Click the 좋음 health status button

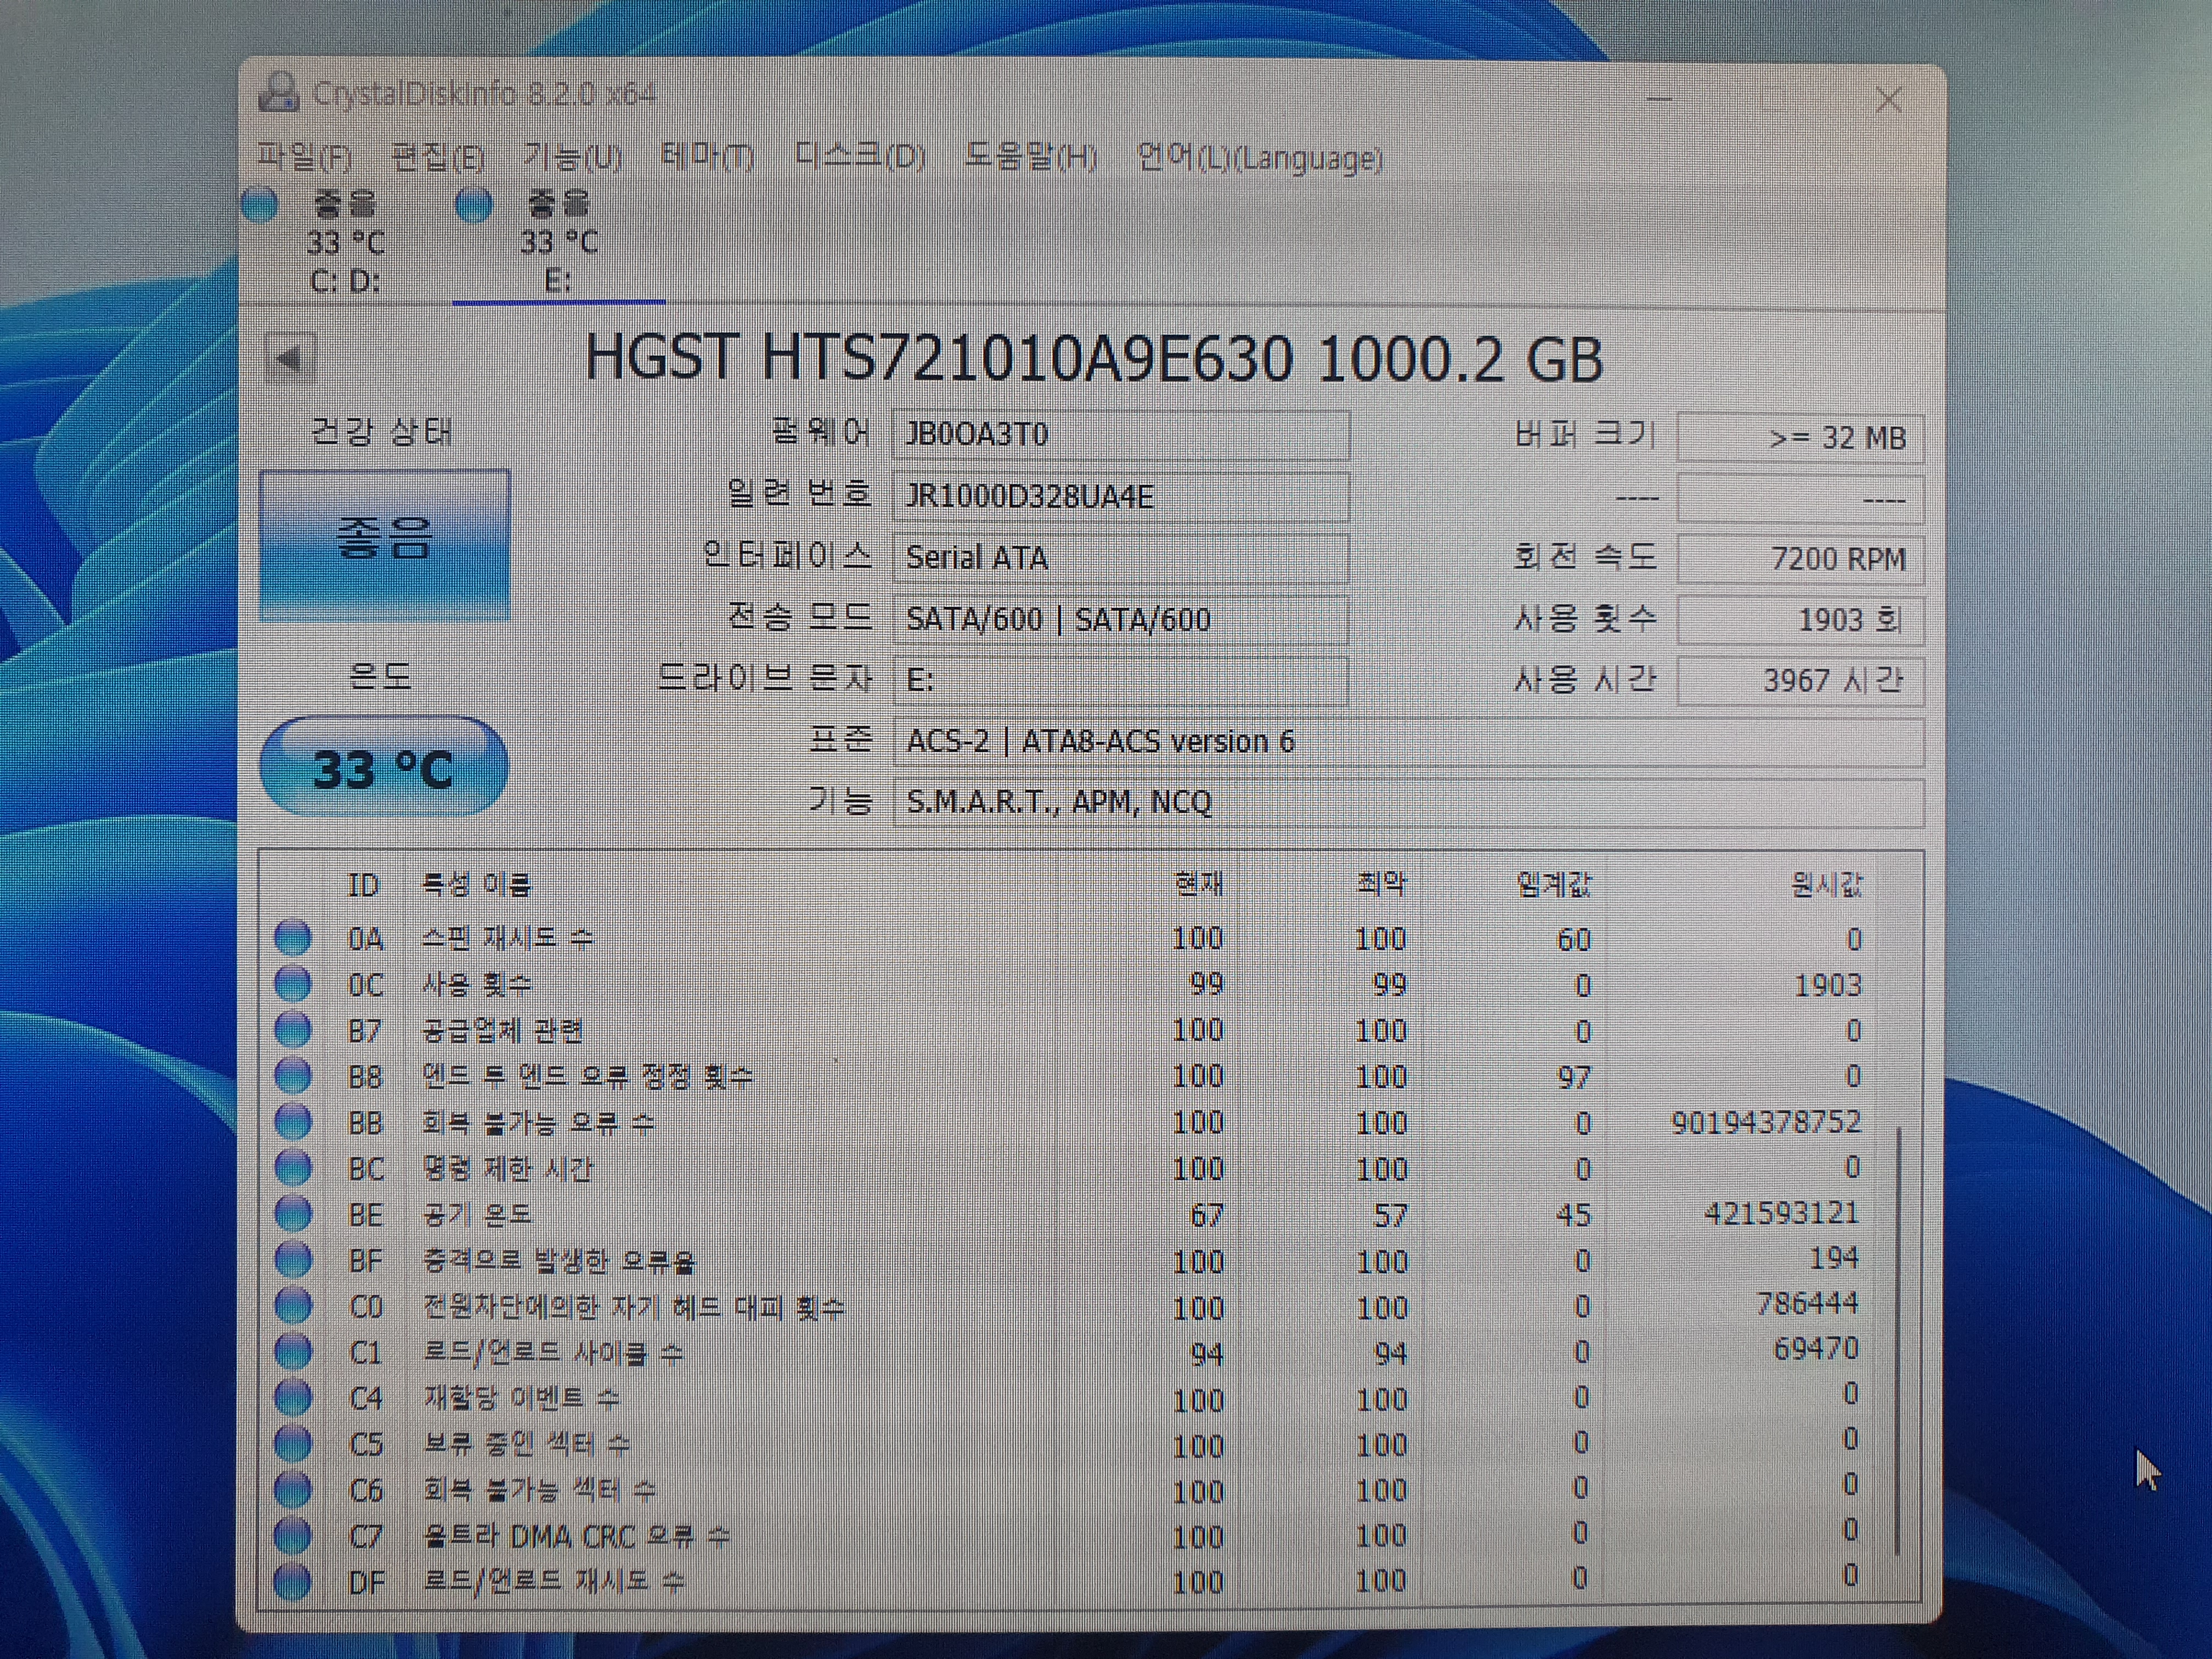click(385, 544)
